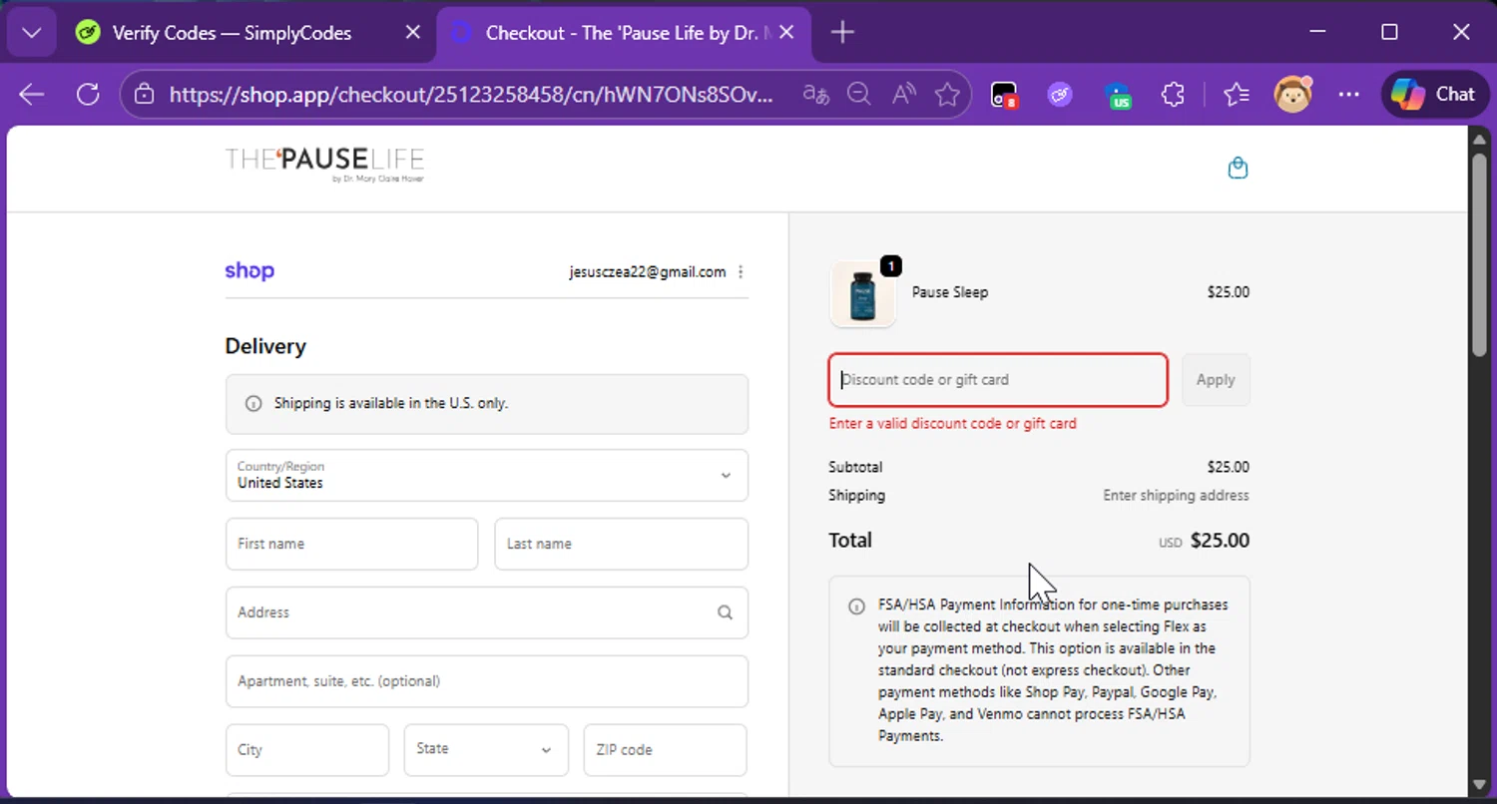Click the Shop logo
The width and height of the screenshot is (1497, 804).
pos(249,270)
